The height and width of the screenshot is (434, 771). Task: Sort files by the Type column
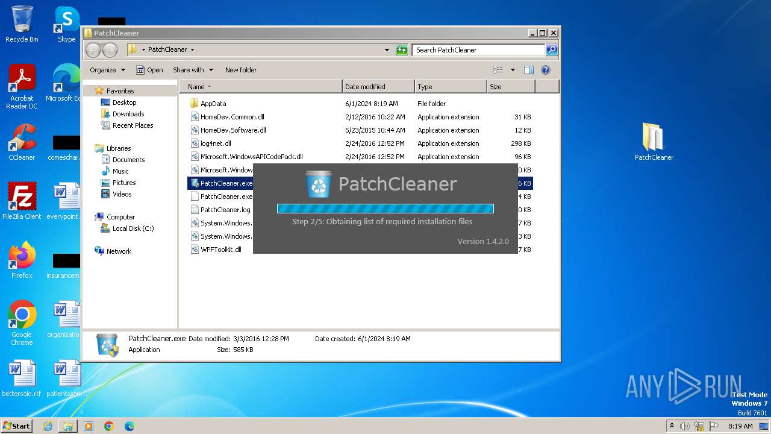[451, 87]
